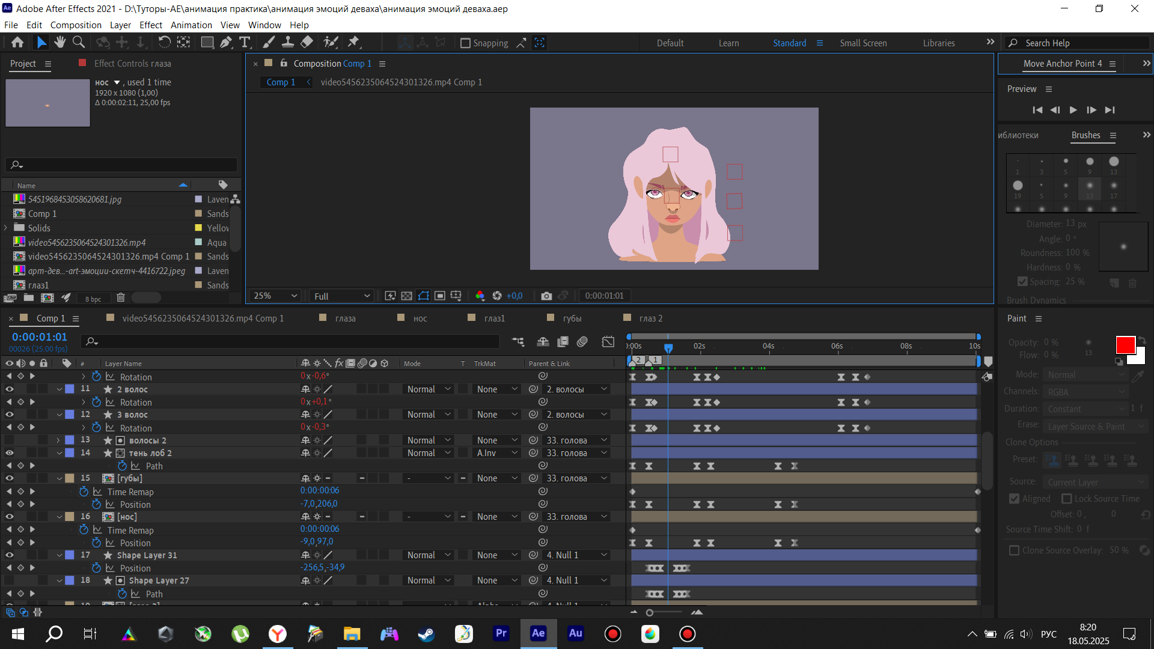Enable the Snapping checkbox
The width and height of the screenshot is (1154, 649).
pos(465,43)
